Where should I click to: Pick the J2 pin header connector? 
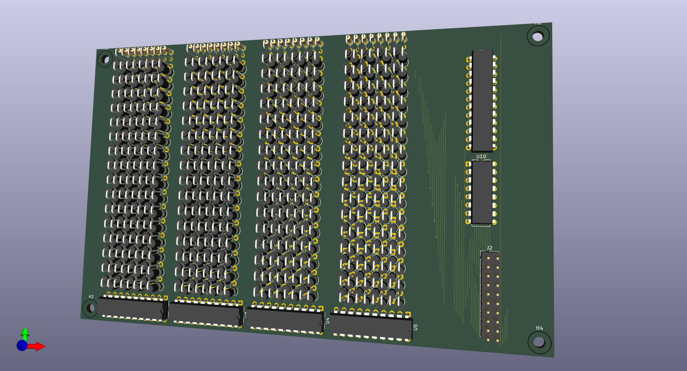[x=490, y=296]
